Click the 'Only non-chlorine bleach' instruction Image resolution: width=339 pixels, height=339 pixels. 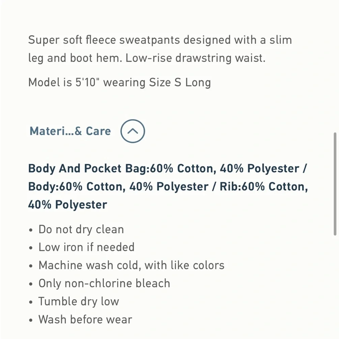point(104,283)
